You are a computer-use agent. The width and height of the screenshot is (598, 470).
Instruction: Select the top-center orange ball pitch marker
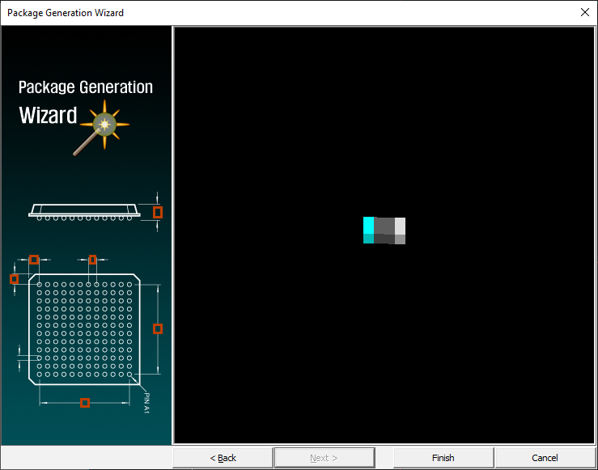click(92, 260)
